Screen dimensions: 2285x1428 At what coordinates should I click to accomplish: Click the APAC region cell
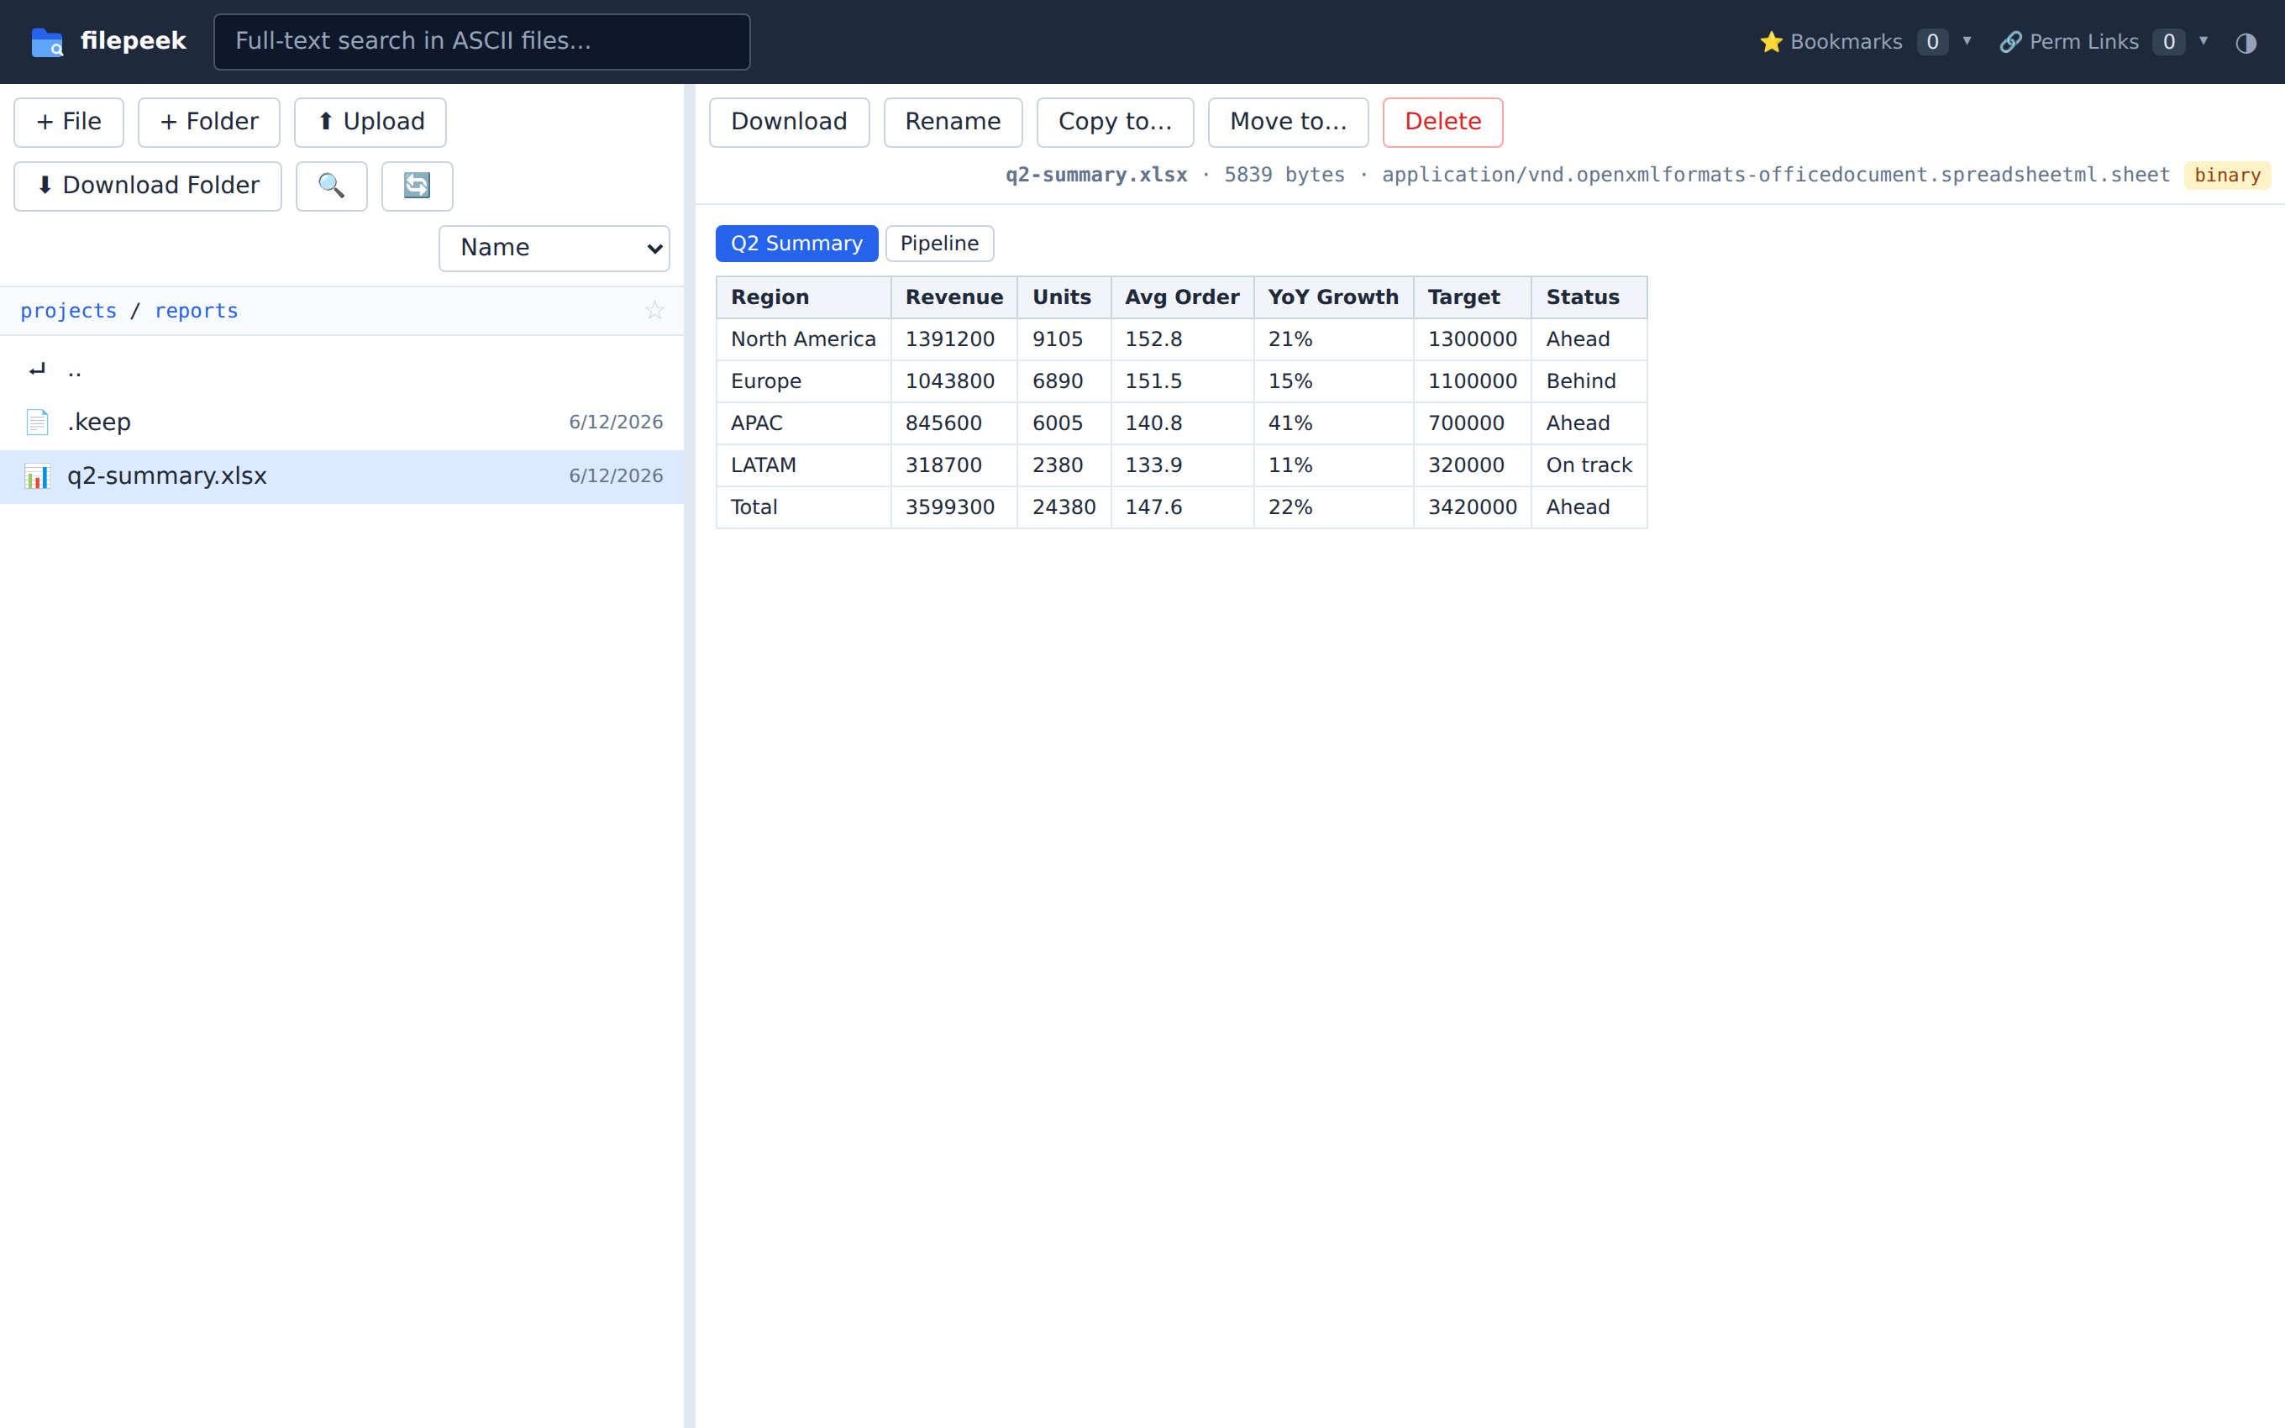pos(803,424)
